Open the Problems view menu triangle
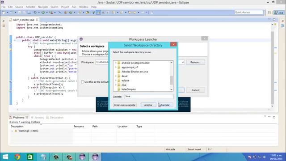 click(265, 116)
